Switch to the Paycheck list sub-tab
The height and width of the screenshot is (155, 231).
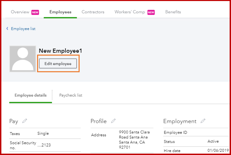point(71,95)
